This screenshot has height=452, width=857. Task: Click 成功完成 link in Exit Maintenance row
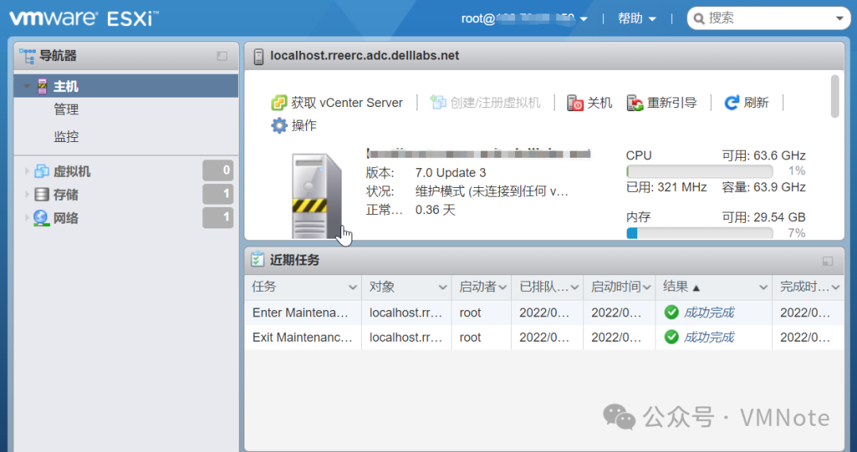click(x=709, y=337)
